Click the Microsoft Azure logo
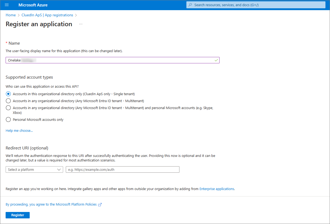Image resolution: width=330 pixels, height=224 pixels. pyautogui.click(x=33, y=5)
